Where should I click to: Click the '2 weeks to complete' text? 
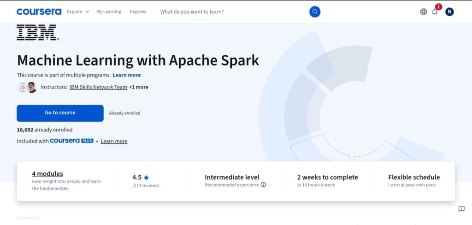tap(328, 177)
